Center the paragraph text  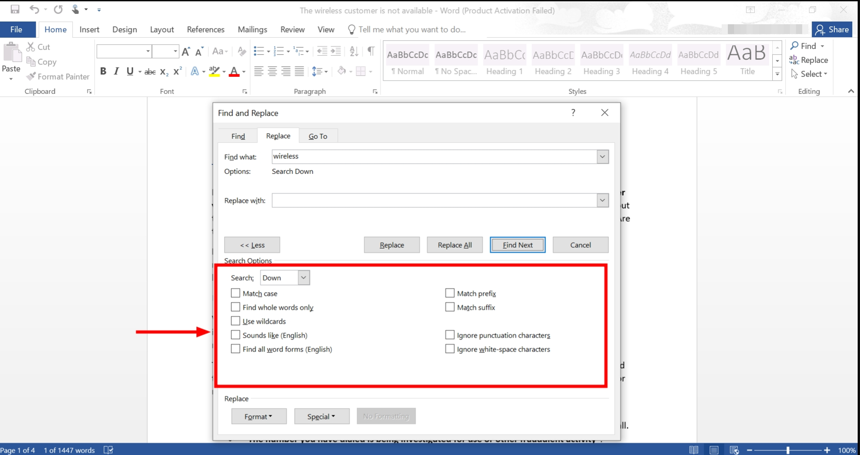pos(272,71)
